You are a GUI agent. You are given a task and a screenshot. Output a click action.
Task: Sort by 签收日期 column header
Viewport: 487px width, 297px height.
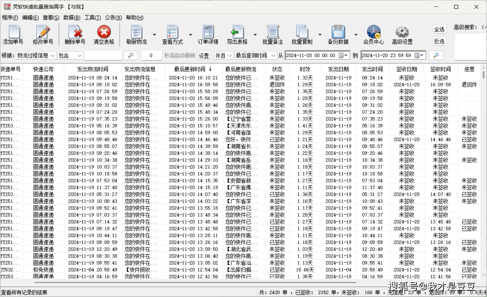point(407,69)
